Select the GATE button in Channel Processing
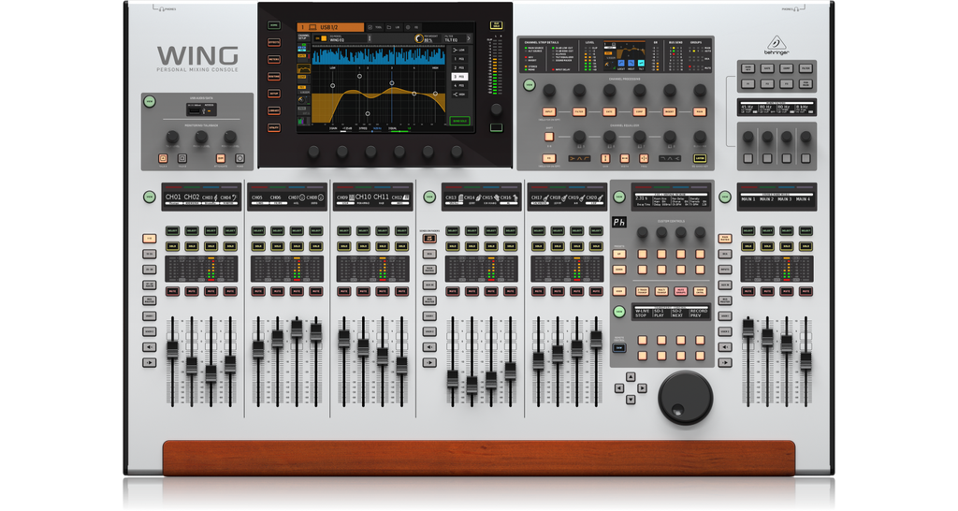958x511 pixels. coord(609,112)
